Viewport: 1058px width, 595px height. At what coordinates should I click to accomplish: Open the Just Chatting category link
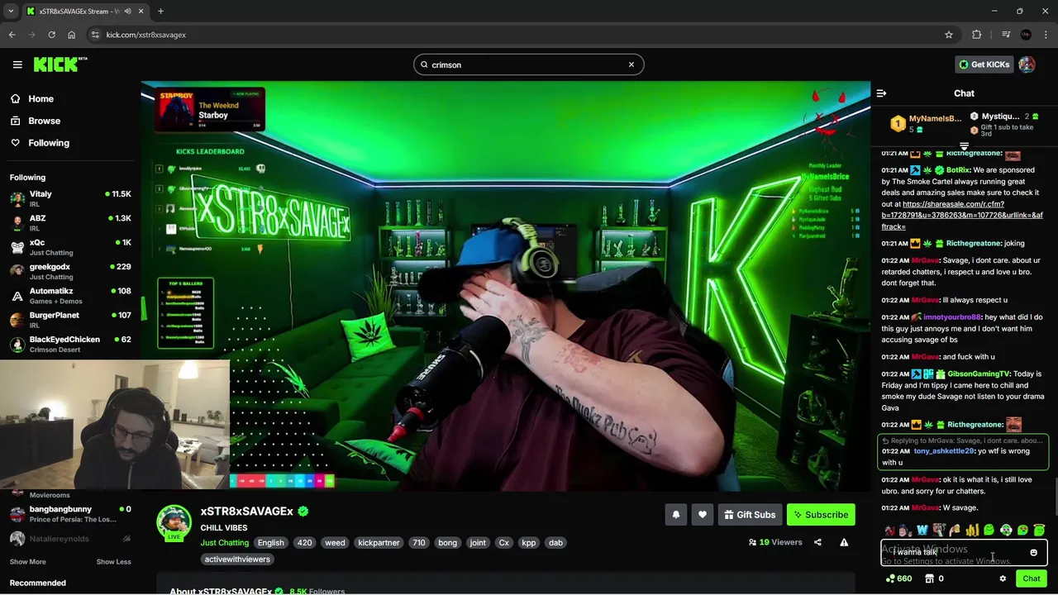[x=224, y=543]
